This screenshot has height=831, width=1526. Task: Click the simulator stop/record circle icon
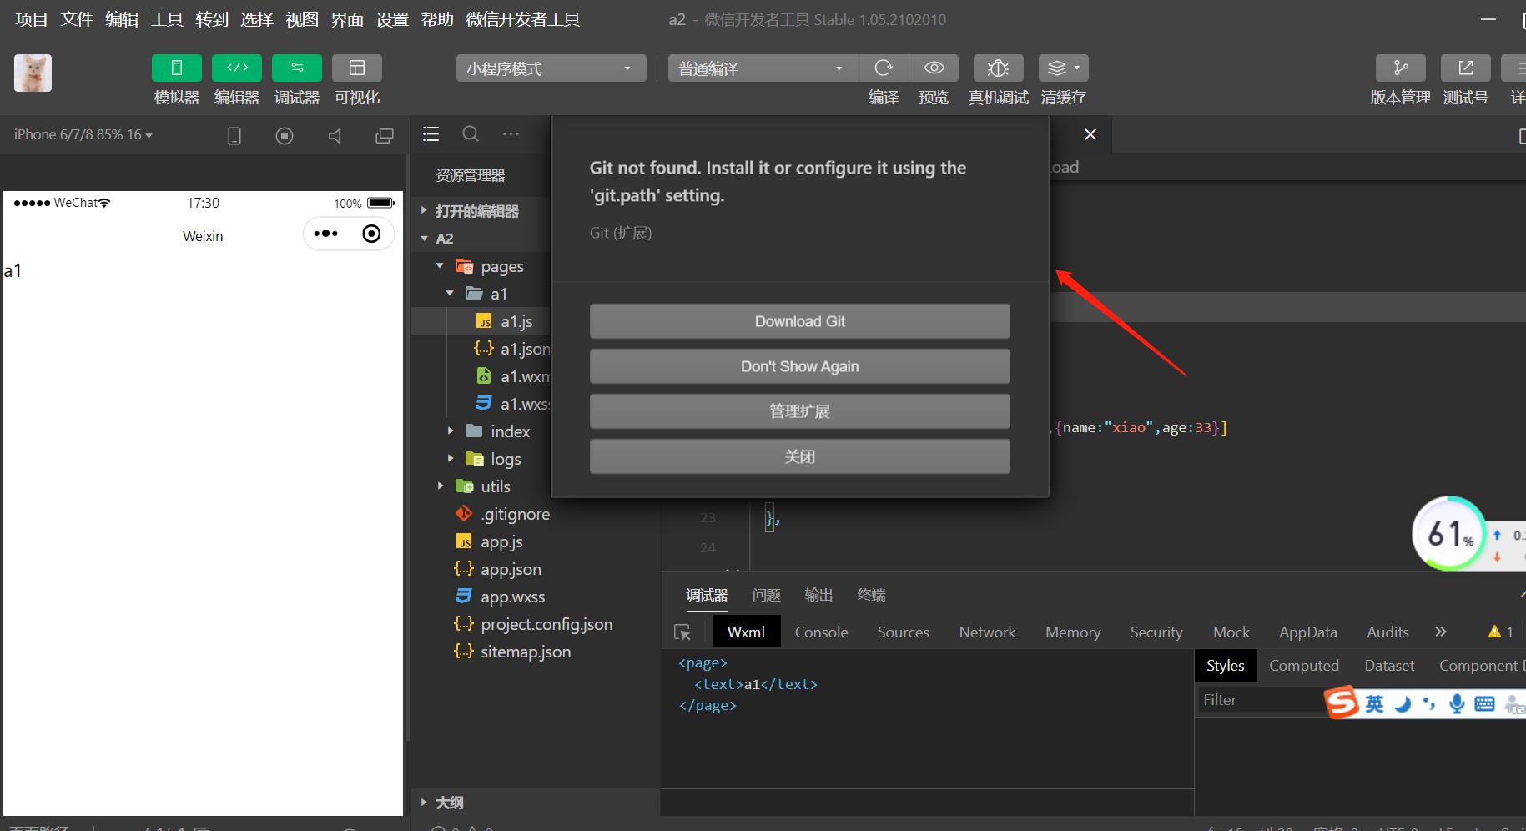coord(285,135)
